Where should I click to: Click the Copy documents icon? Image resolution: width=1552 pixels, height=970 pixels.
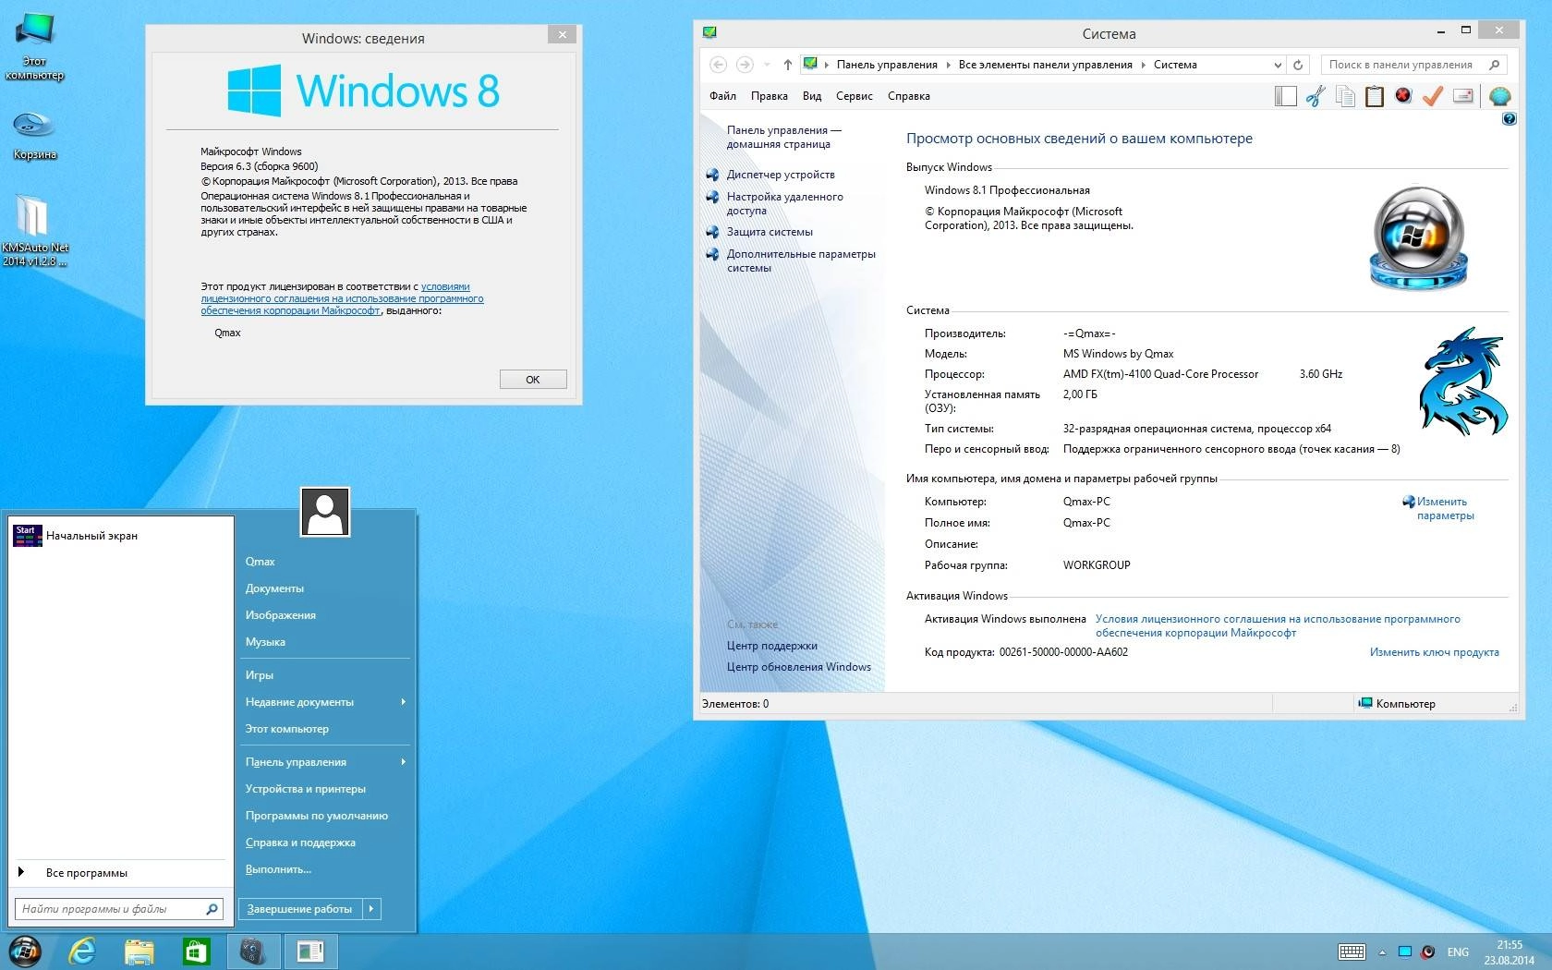coord(1345,96)
